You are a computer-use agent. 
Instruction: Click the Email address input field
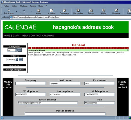48,103
